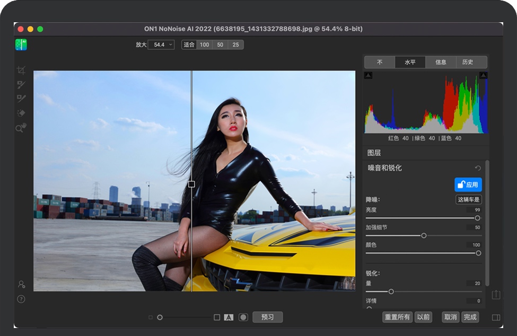Click the NoNoise AI app logo icon
517x336 pixels.
[x=21, y=45]
